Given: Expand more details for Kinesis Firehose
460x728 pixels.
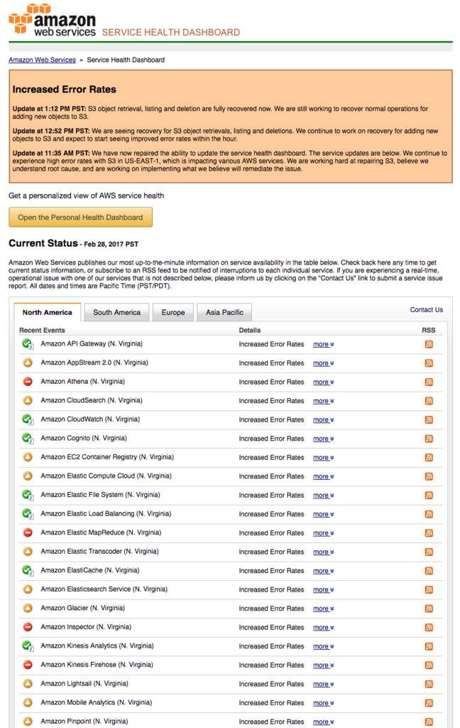Looking at the screenshot, I should (x=323, y=665).
